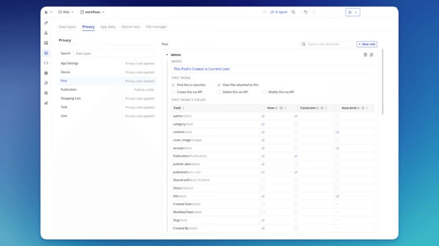
Task: Enable Create this via API checkbox
Action: (x=173, y=92)
